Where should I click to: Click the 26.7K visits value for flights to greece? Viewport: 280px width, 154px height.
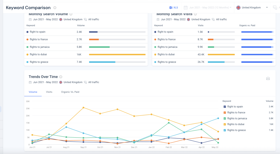pyautogui.click(x=201, y=62)
